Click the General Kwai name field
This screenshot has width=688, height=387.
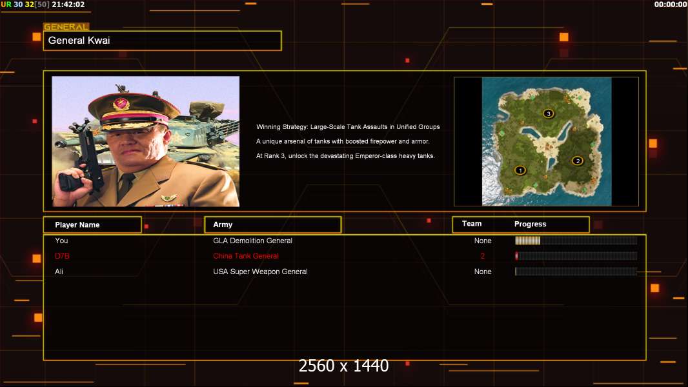point(163,41)
